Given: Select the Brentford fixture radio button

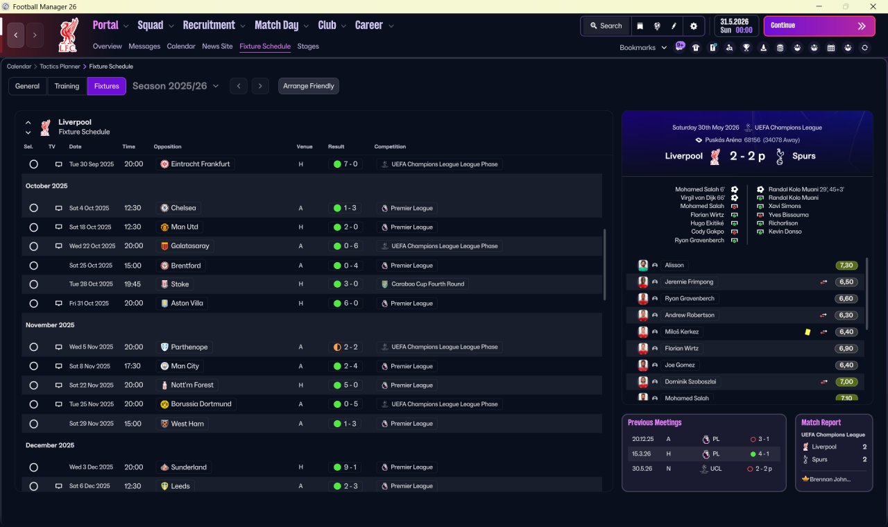Looking at the screenshot, I should point(33,266).
